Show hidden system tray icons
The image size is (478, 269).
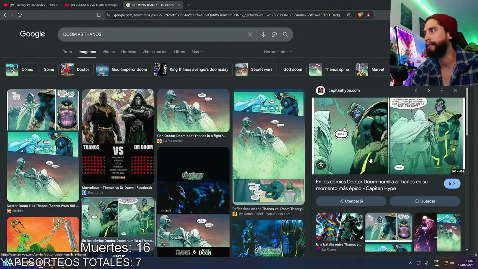411,263
